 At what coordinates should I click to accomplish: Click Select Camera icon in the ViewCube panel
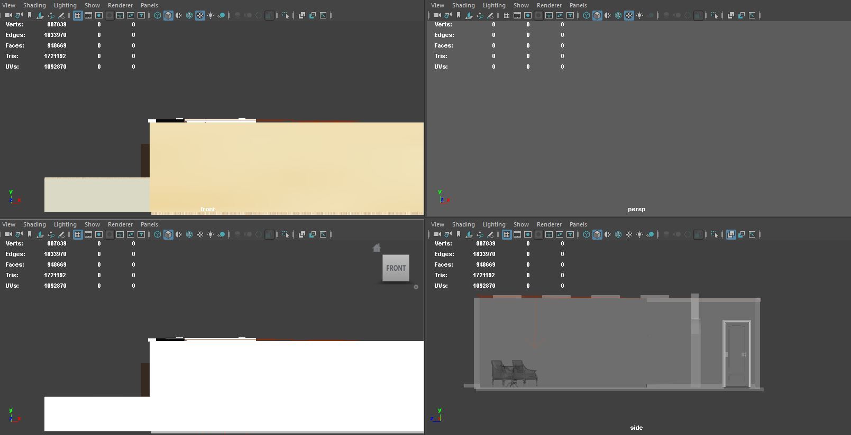pyautogui.click(x=8, y=234)
